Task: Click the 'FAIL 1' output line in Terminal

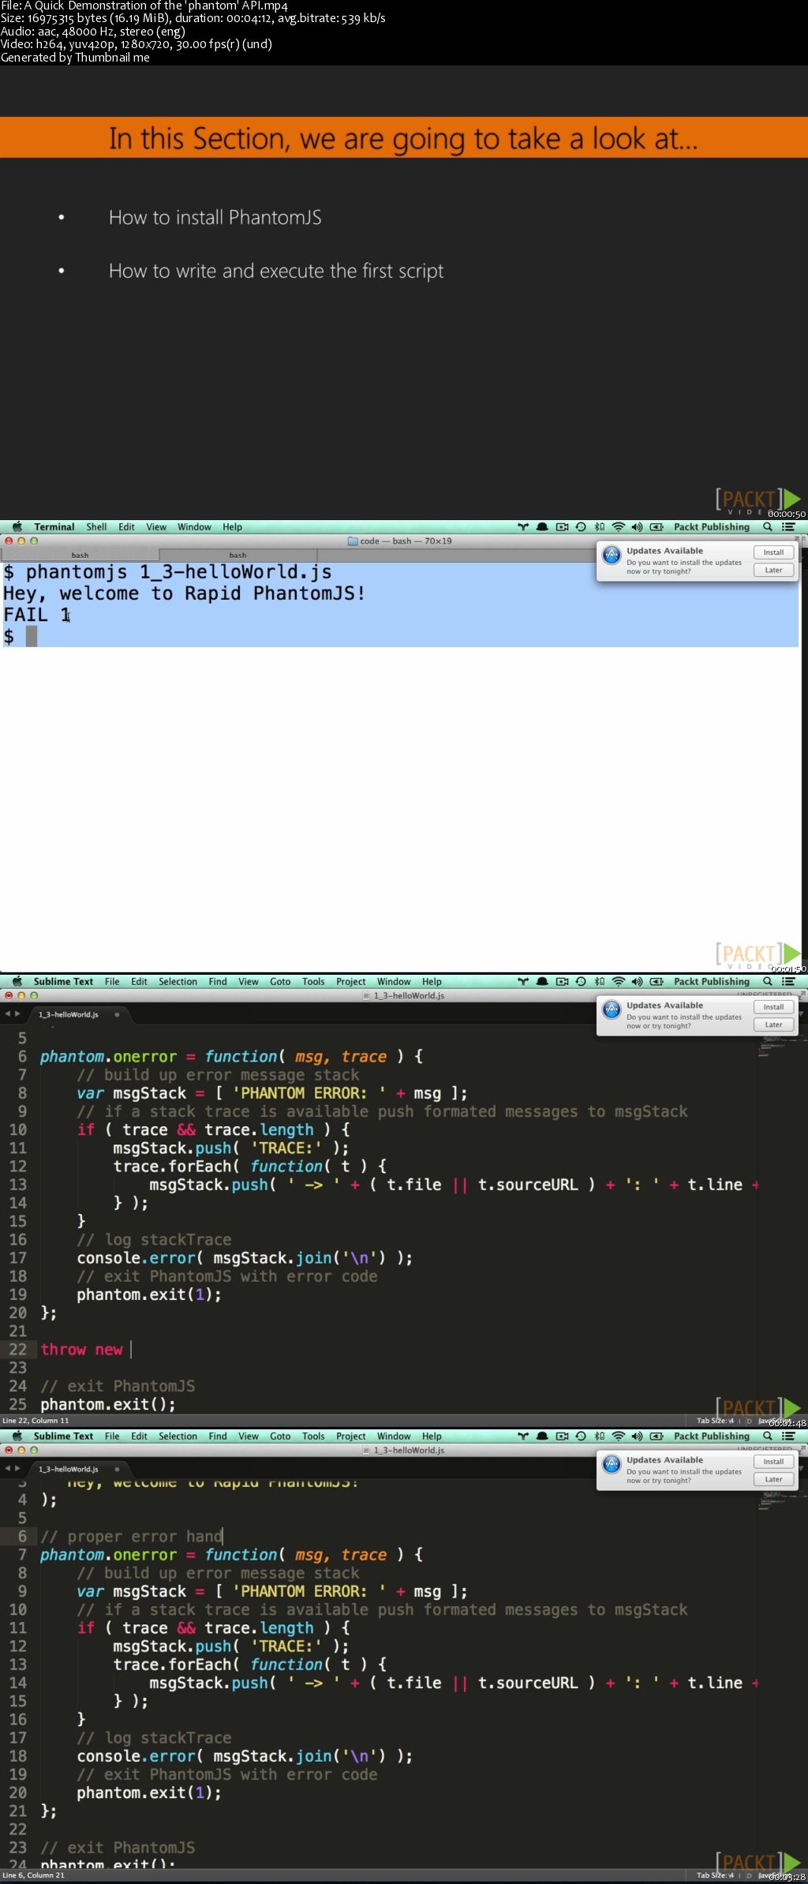Action: click(37, 615)
